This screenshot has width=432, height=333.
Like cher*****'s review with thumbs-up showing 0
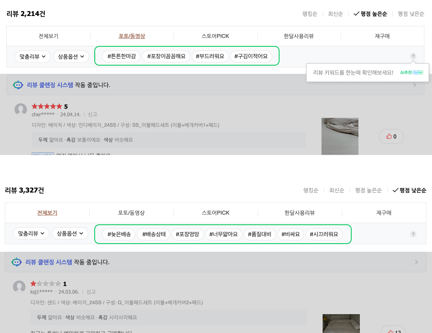click(x=391, y=137)
